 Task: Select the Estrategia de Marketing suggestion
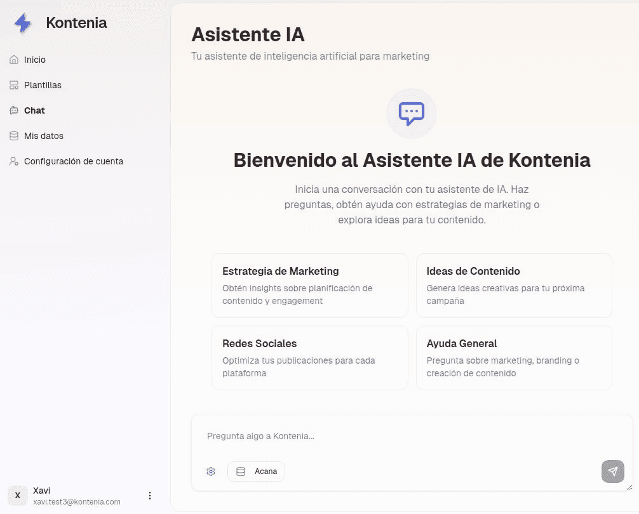click(x=309, y=286)
